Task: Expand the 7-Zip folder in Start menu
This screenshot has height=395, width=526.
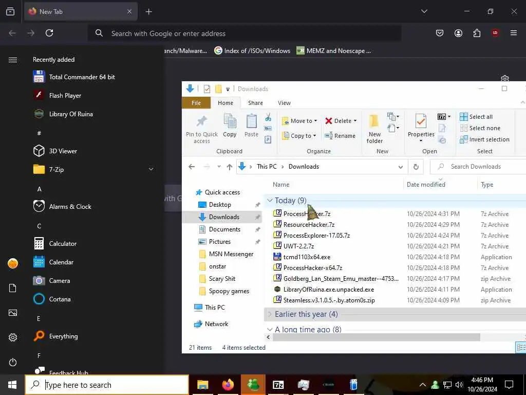Action: click(x=93, y=169)
